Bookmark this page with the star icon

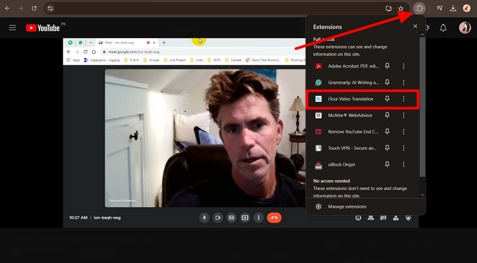pyautogui.click(x=401, y=8)
